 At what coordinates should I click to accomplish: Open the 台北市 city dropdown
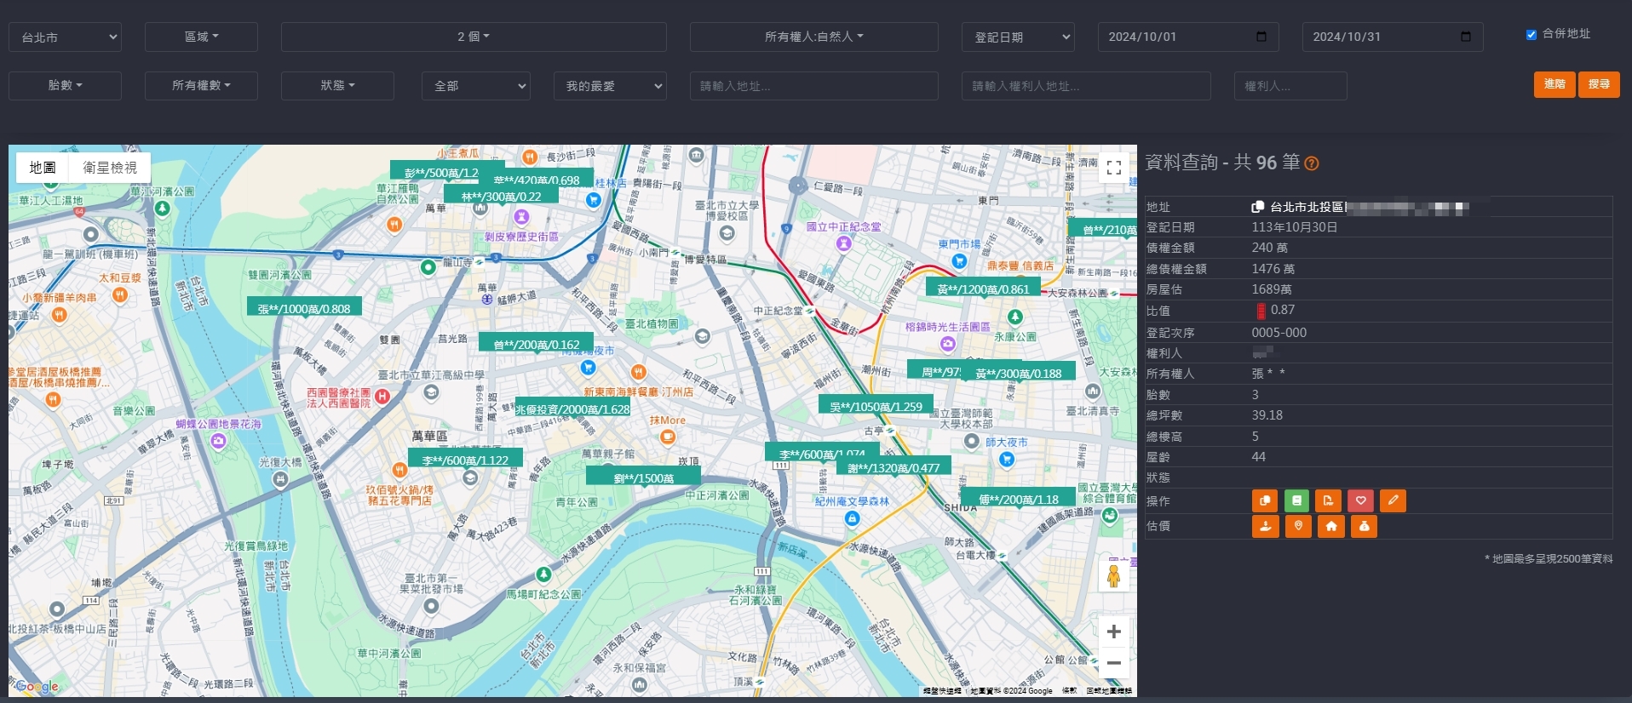pos(66,37)
